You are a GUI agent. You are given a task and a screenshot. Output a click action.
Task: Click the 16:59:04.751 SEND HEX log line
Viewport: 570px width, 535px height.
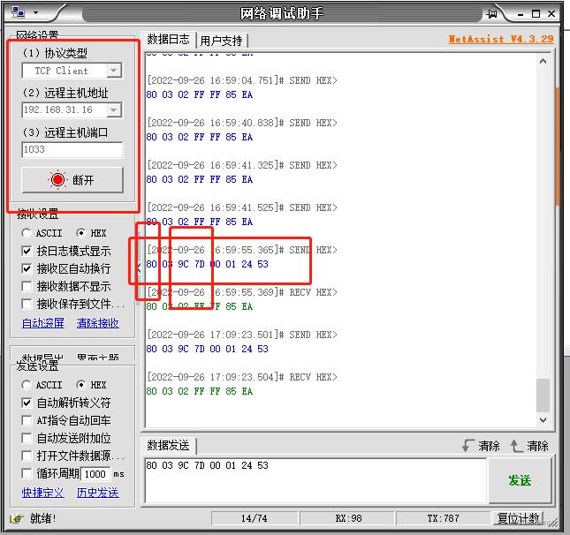point(242,80)
